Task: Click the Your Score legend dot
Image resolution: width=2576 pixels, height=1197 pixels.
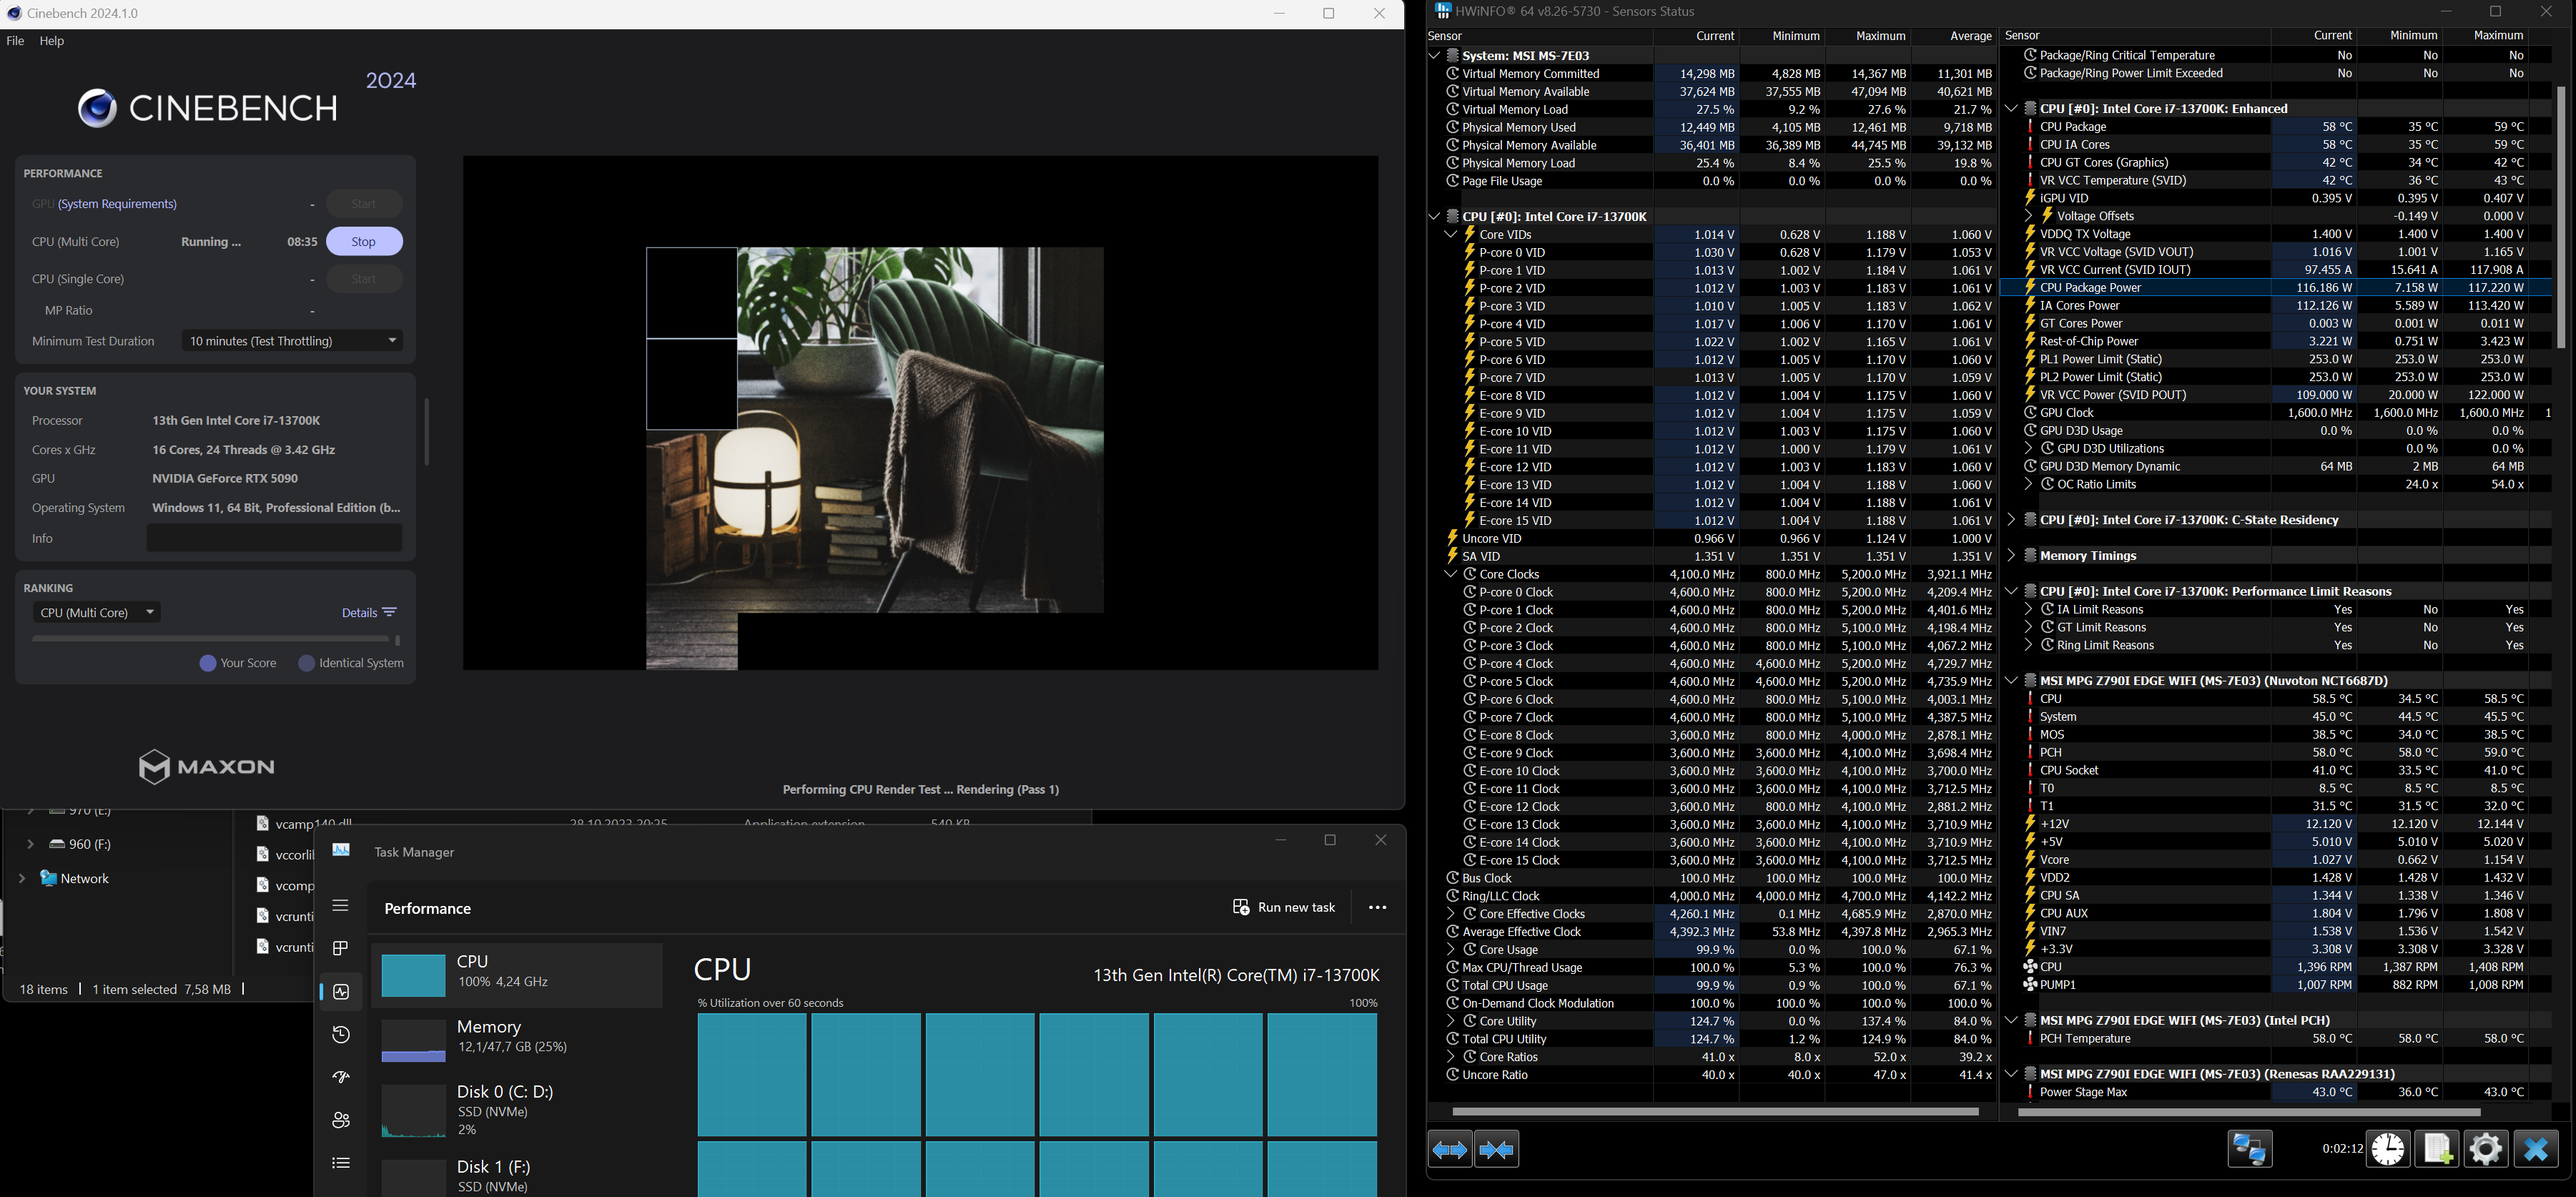Action: click(x=208, y=663)
